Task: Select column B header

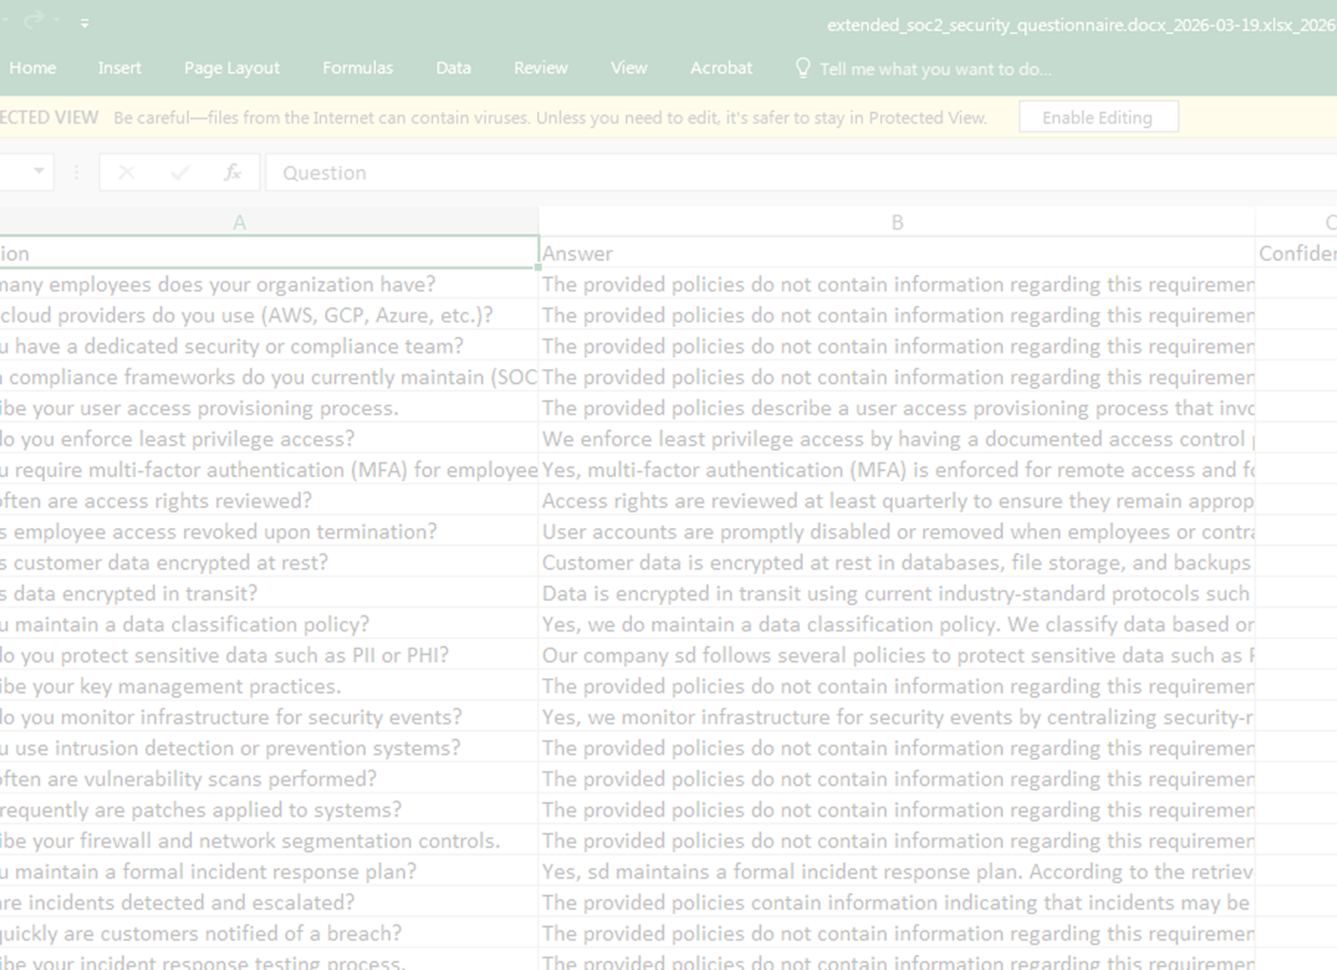Action: pos(897,222)
